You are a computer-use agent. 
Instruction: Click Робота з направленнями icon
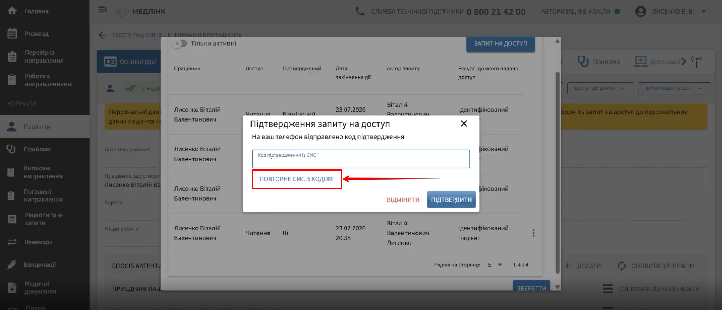12,80
